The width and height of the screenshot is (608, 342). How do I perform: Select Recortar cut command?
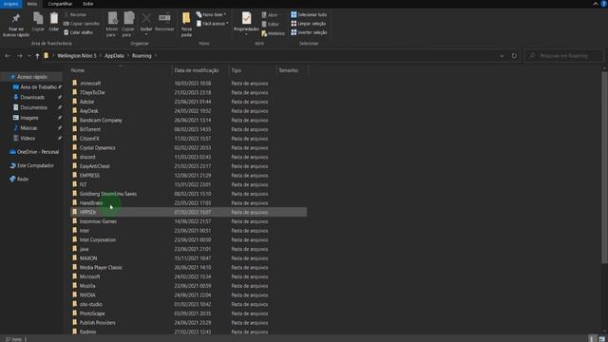75,15
